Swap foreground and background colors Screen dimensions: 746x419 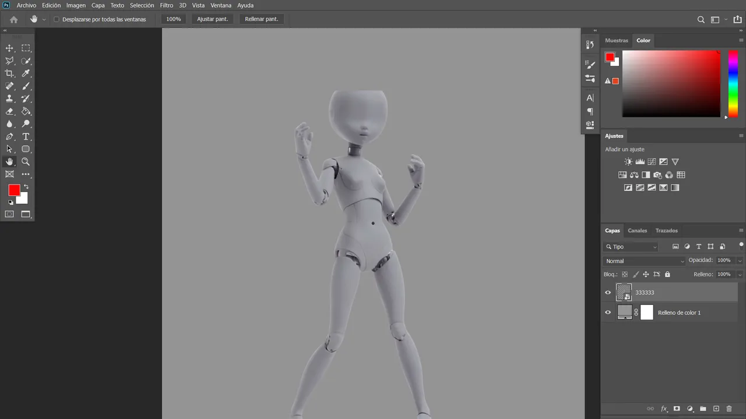pos(26,187)
